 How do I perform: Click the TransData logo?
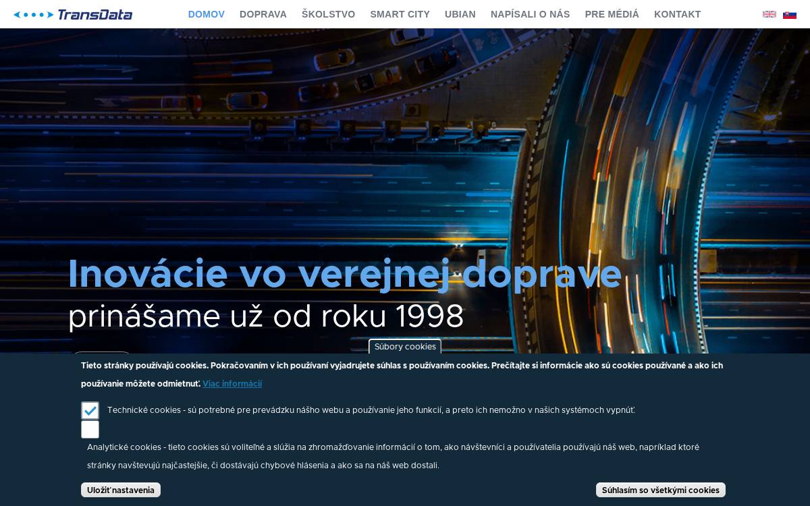point(73,14)
